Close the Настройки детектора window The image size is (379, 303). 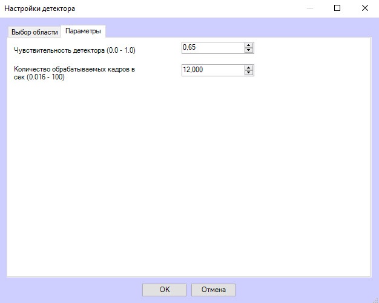tap(364, 8)
